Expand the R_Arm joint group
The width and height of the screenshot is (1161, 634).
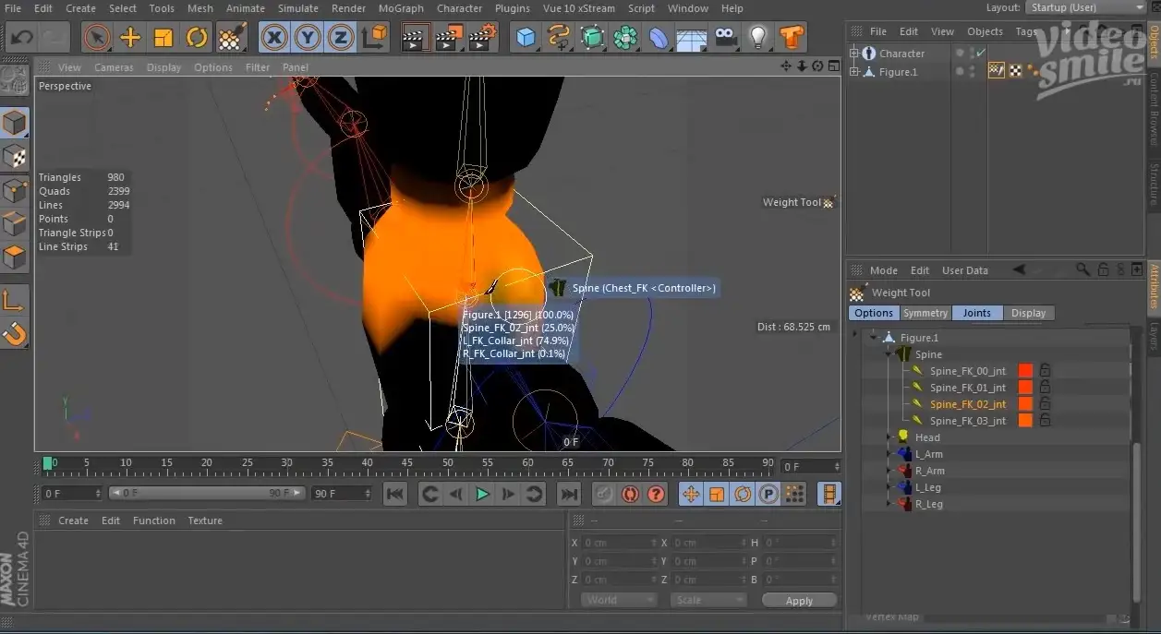[x=889, y=471]
